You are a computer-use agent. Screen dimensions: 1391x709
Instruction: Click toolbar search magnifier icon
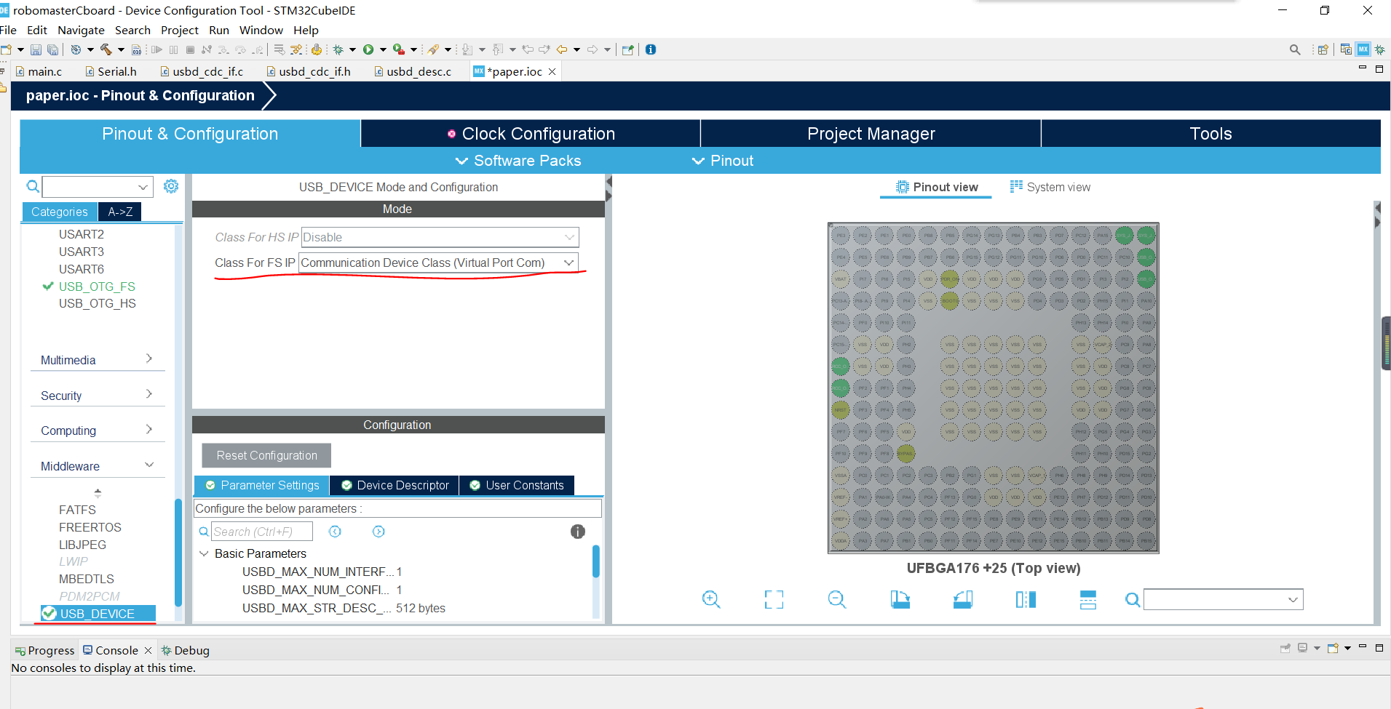click(1295, 49)
